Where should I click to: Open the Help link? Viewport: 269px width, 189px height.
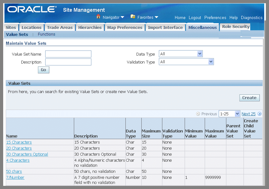tap(233, 18)
